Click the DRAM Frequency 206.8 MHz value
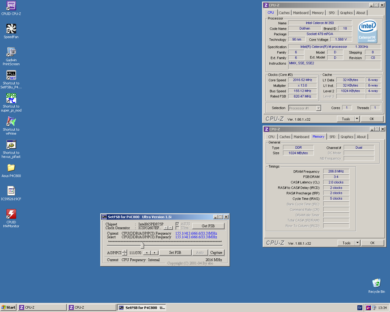 tap(336, 172)
